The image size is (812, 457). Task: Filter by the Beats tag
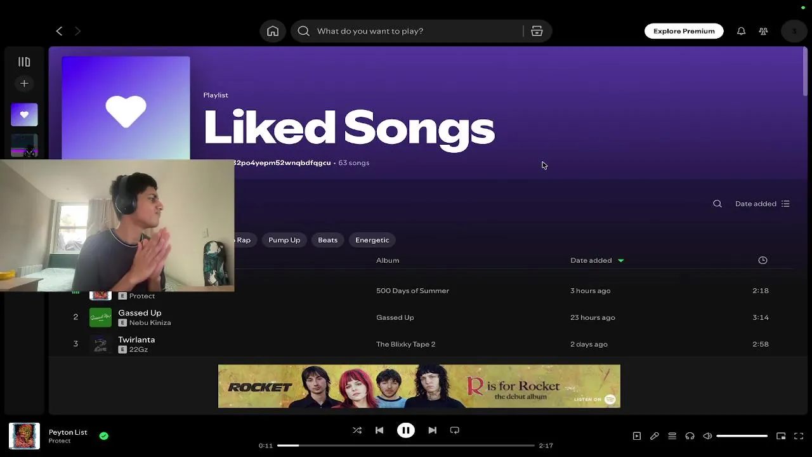(x=327, y=240)
